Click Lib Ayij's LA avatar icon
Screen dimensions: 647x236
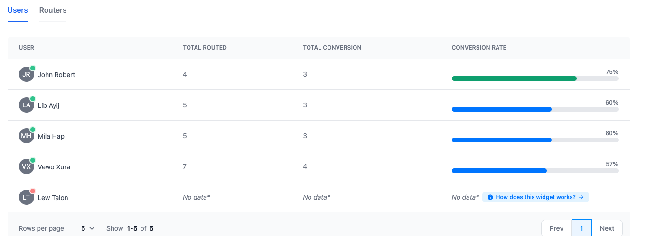[x=27, y=105]
